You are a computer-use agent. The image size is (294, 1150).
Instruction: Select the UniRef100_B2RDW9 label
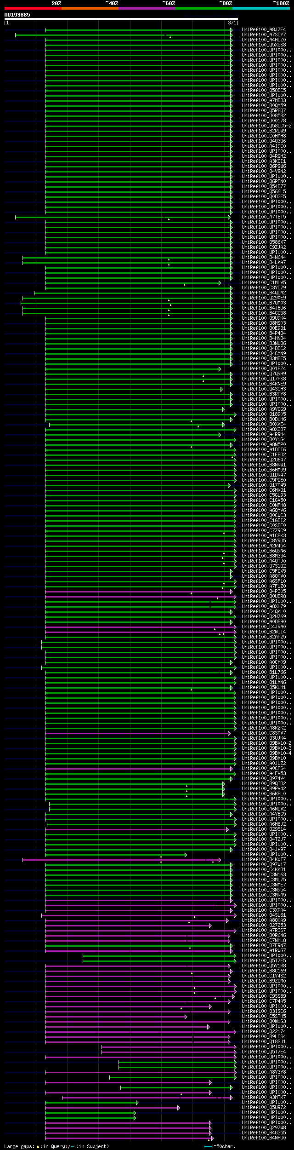click(x=264, y=131)
